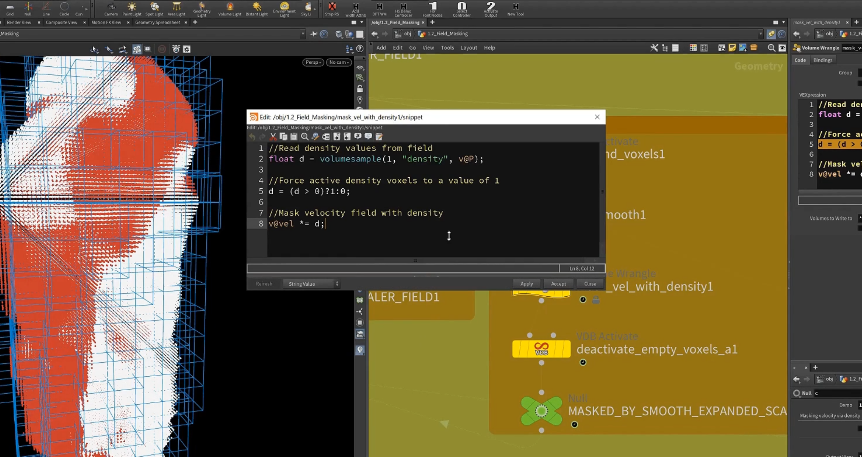Click the snippet editor status input field
862x457 pixels.
(403, 268)
